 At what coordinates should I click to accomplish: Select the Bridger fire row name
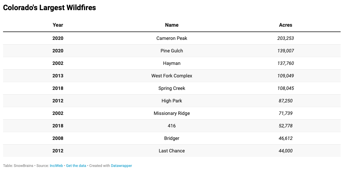click(172, 138)
